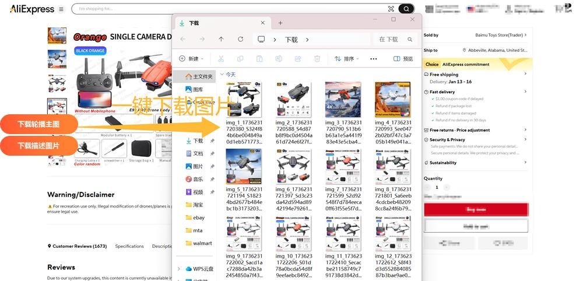Select file img_4_1736231720993 thumbnail

[393, 100]
